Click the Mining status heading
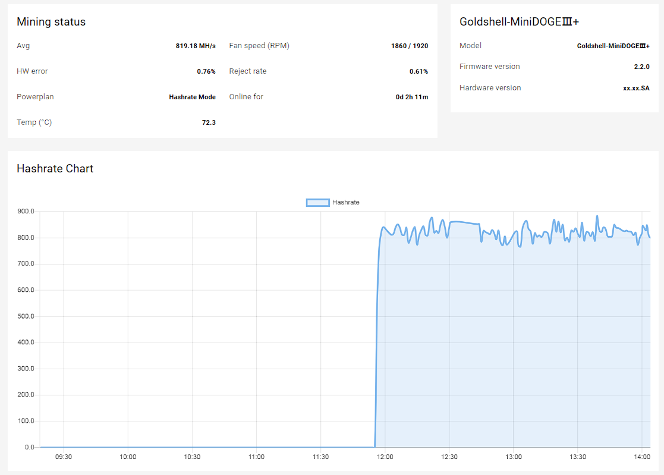Image resolution: width=664 pixels, height=475 pixels. point(51,22)
